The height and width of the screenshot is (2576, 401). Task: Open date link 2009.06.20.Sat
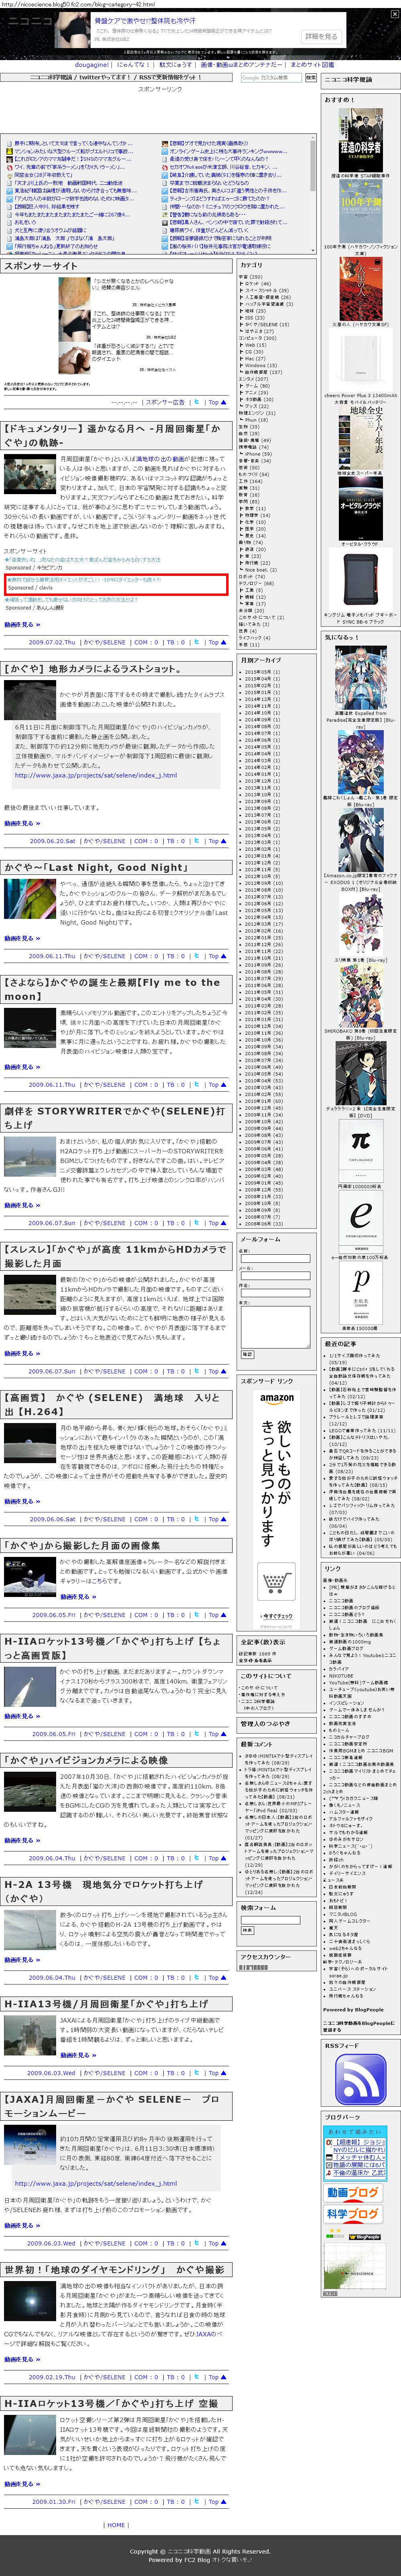(52, 841)
